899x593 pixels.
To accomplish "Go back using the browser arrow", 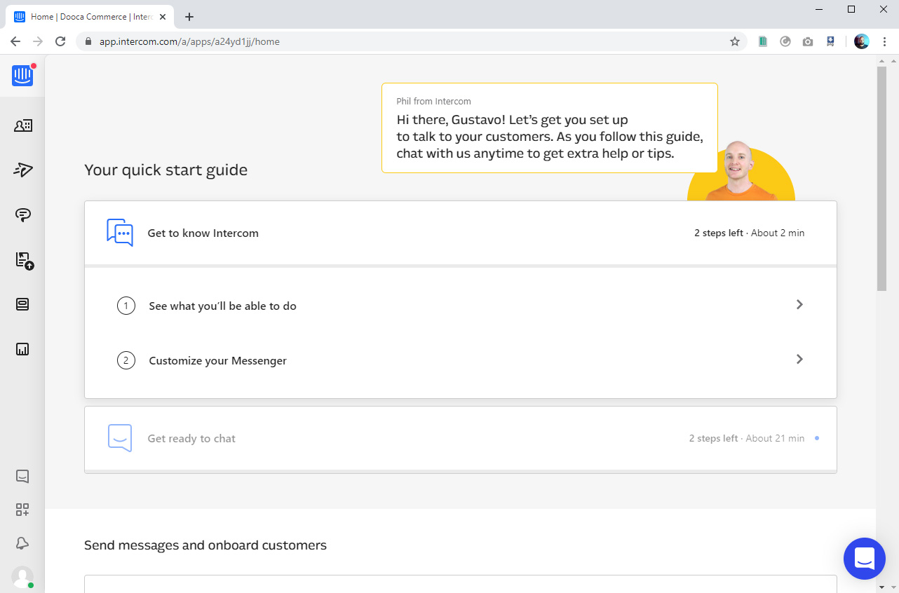I will click(15, 41).
